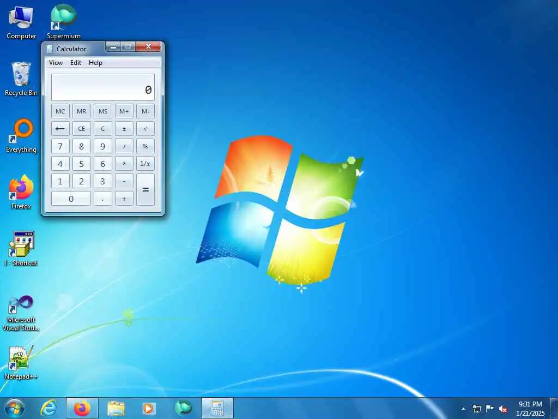Viewport: 558px width, 419px height.
Task: Click digit 7 on the calculator
Action: (60, 146)
